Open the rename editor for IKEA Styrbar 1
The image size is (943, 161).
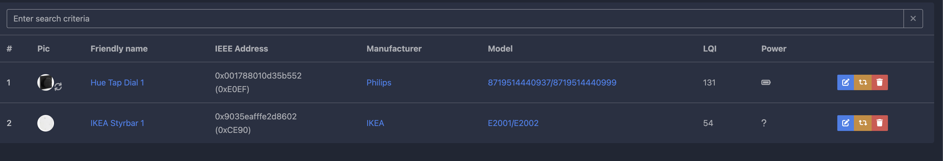846,123
